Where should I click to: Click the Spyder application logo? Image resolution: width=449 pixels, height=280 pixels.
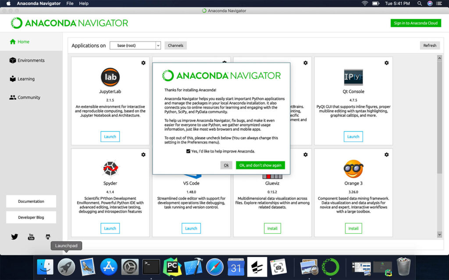(110, 168)
